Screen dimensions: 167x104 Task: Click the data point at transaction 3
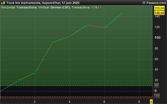point(53,43)
